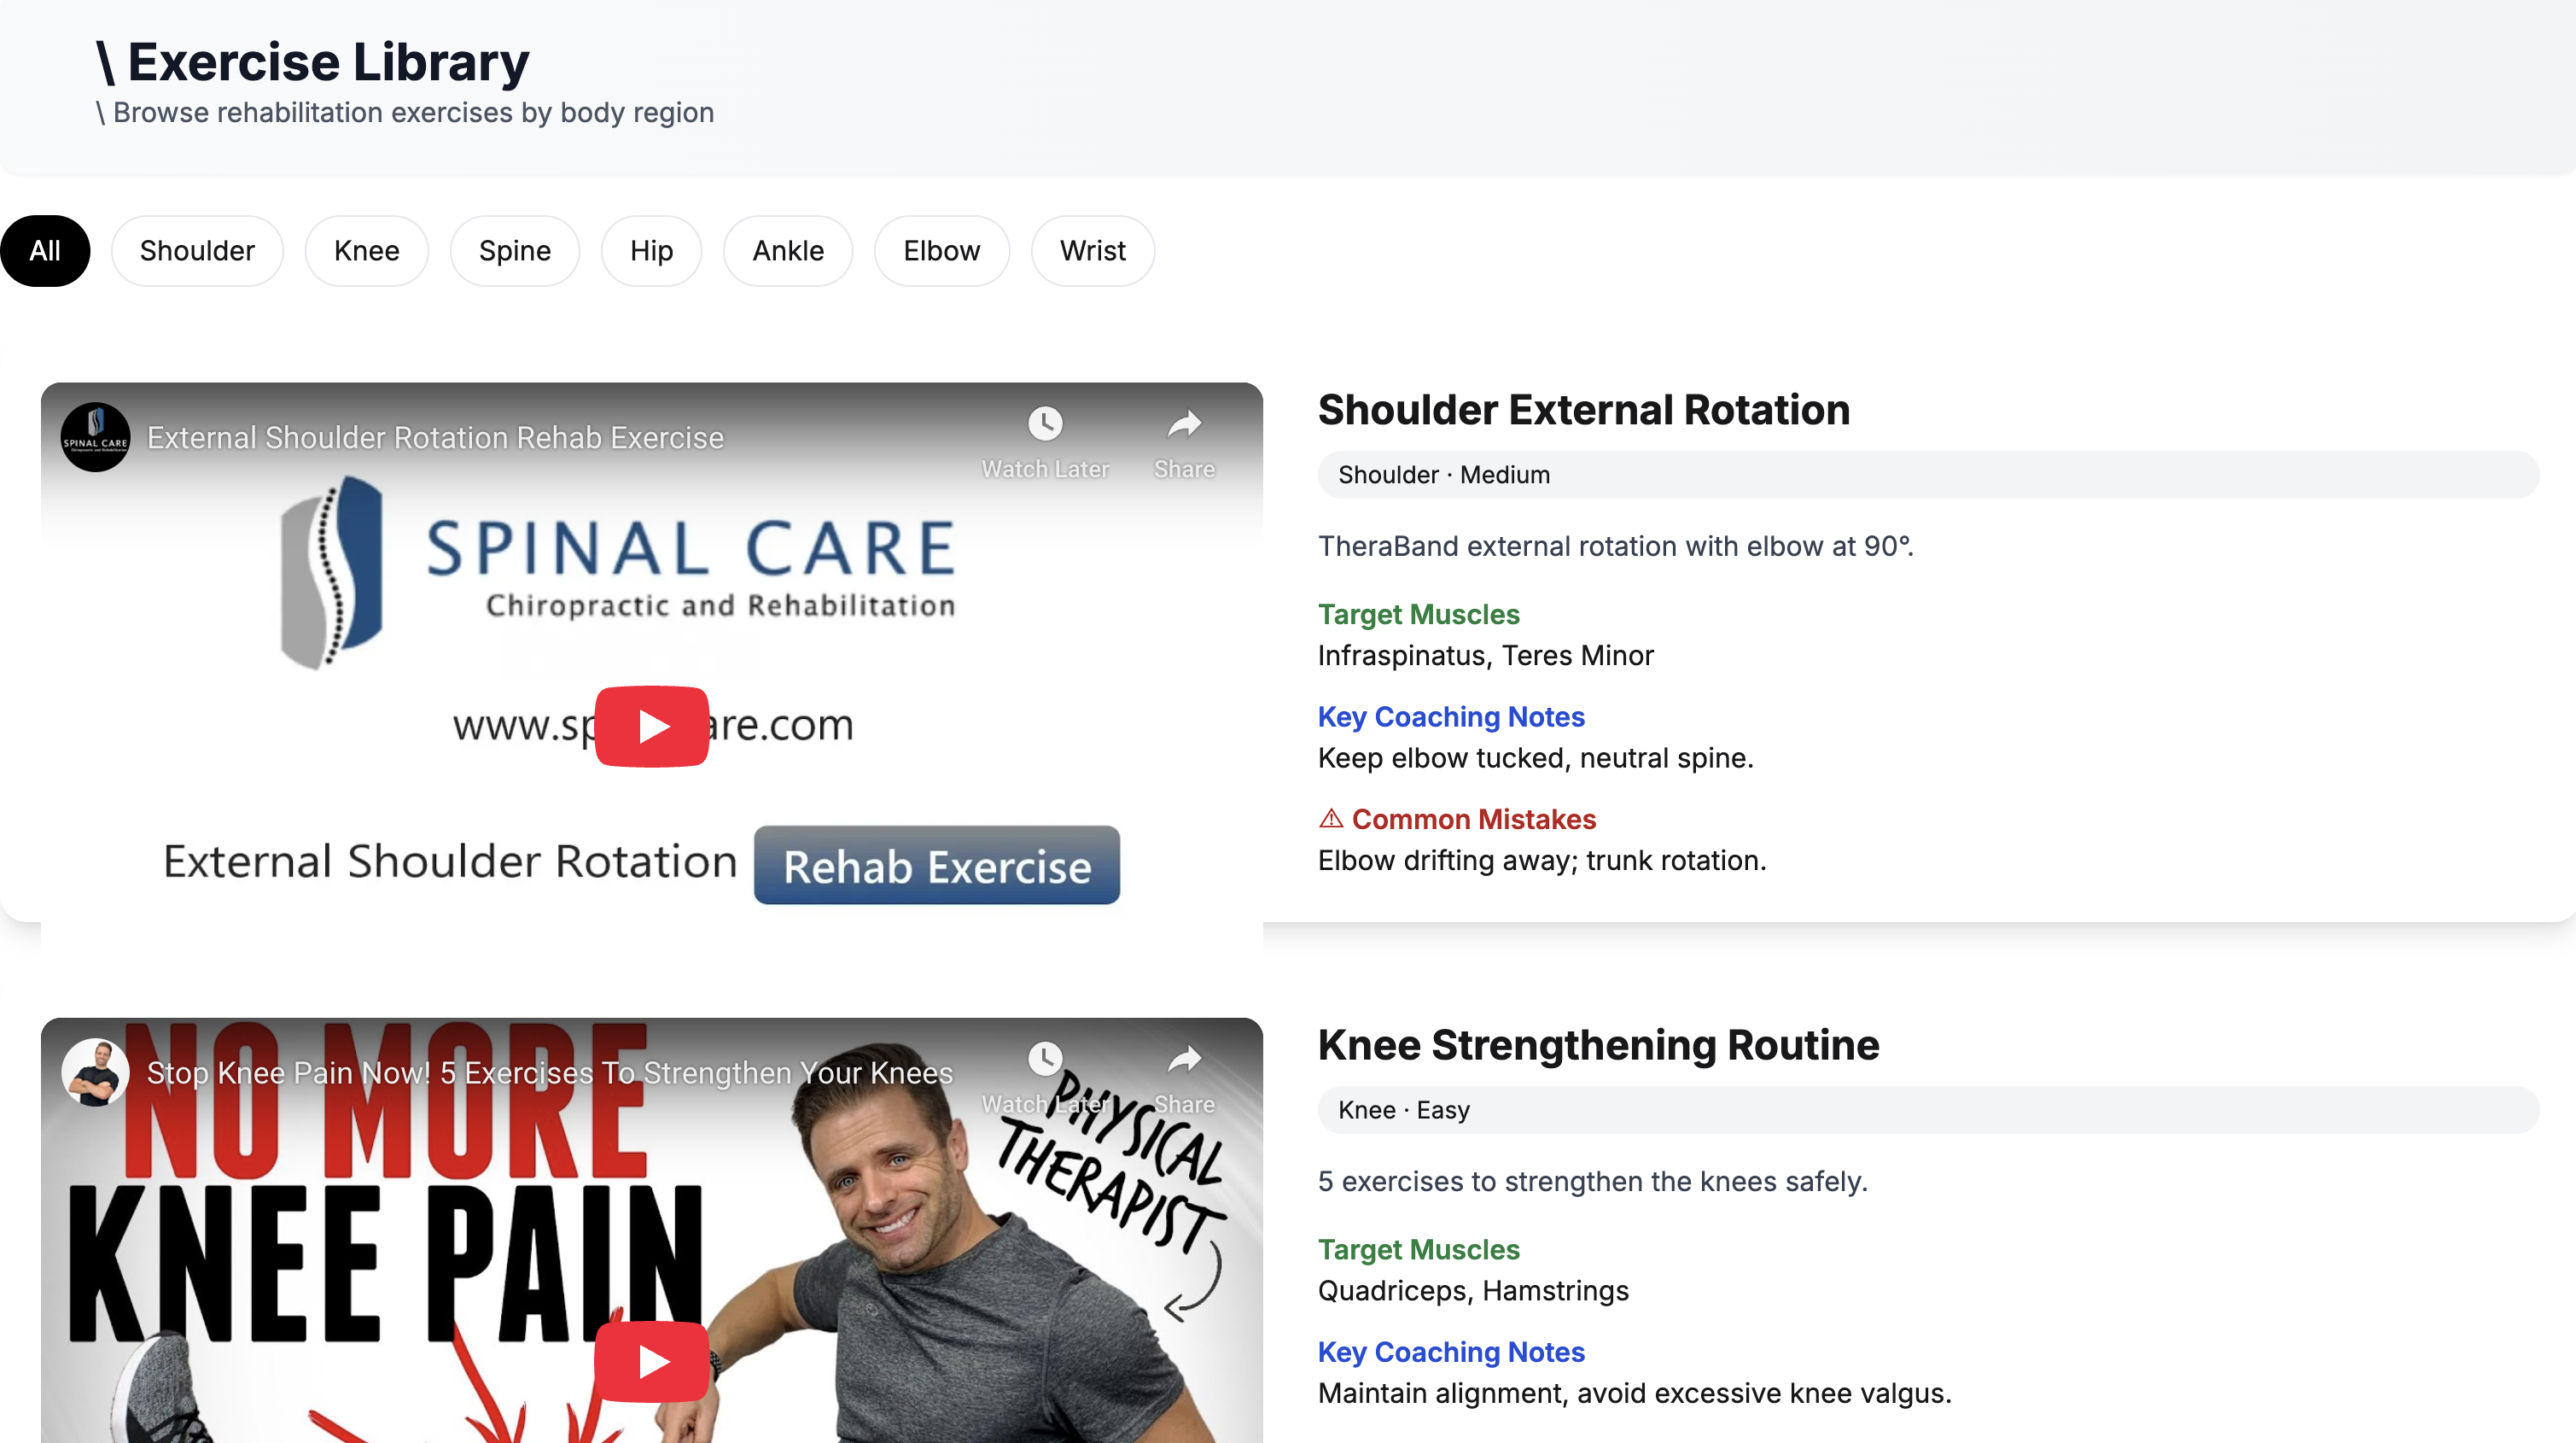Show only Spine exercises
This screenshot has height=1443, width=2576.
(514, 251)
